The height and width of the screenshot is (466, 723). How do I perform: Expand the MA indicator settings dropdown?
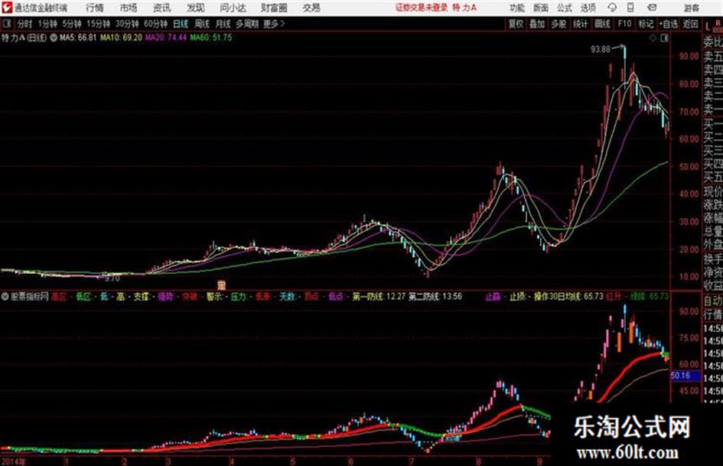[54, 37]
